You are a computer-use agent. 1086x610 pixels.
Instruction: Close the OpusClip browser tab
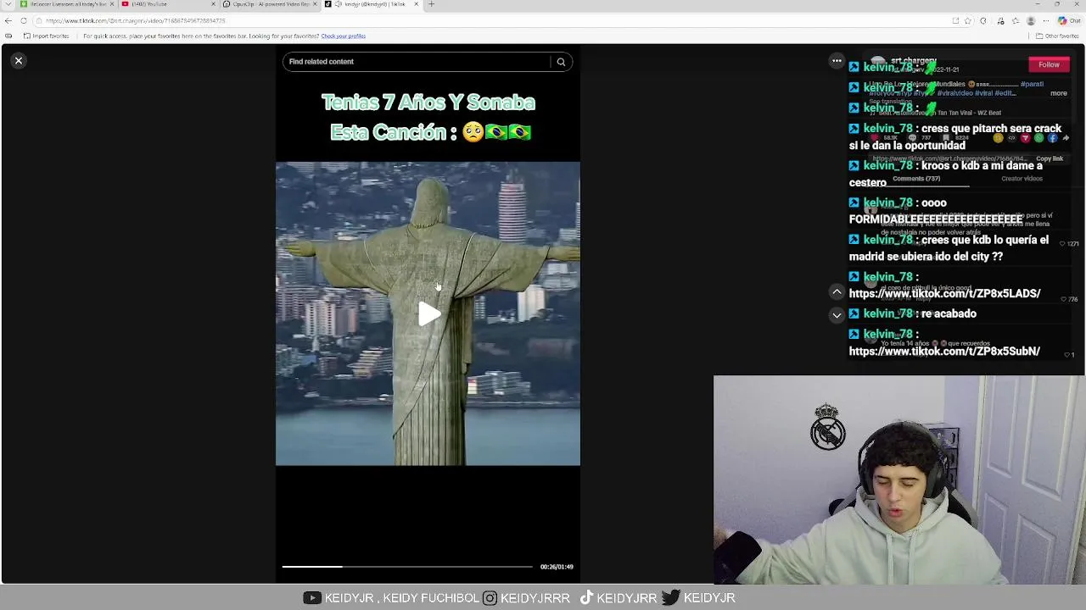point(315,4)
